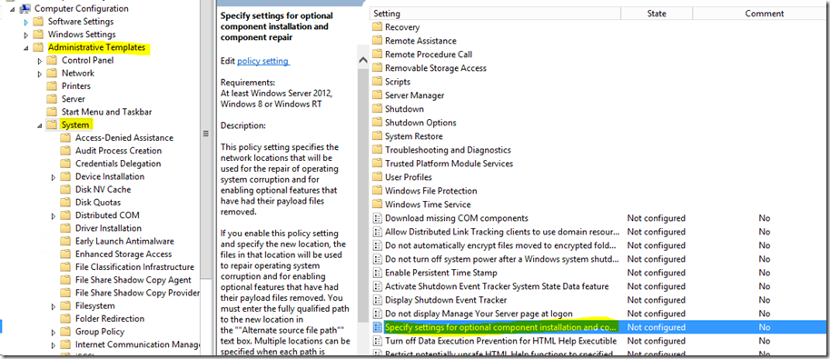Select Audit Process Creation tree item
The width and height of the screenshot is (830, 359).
(x=119, y=150)
